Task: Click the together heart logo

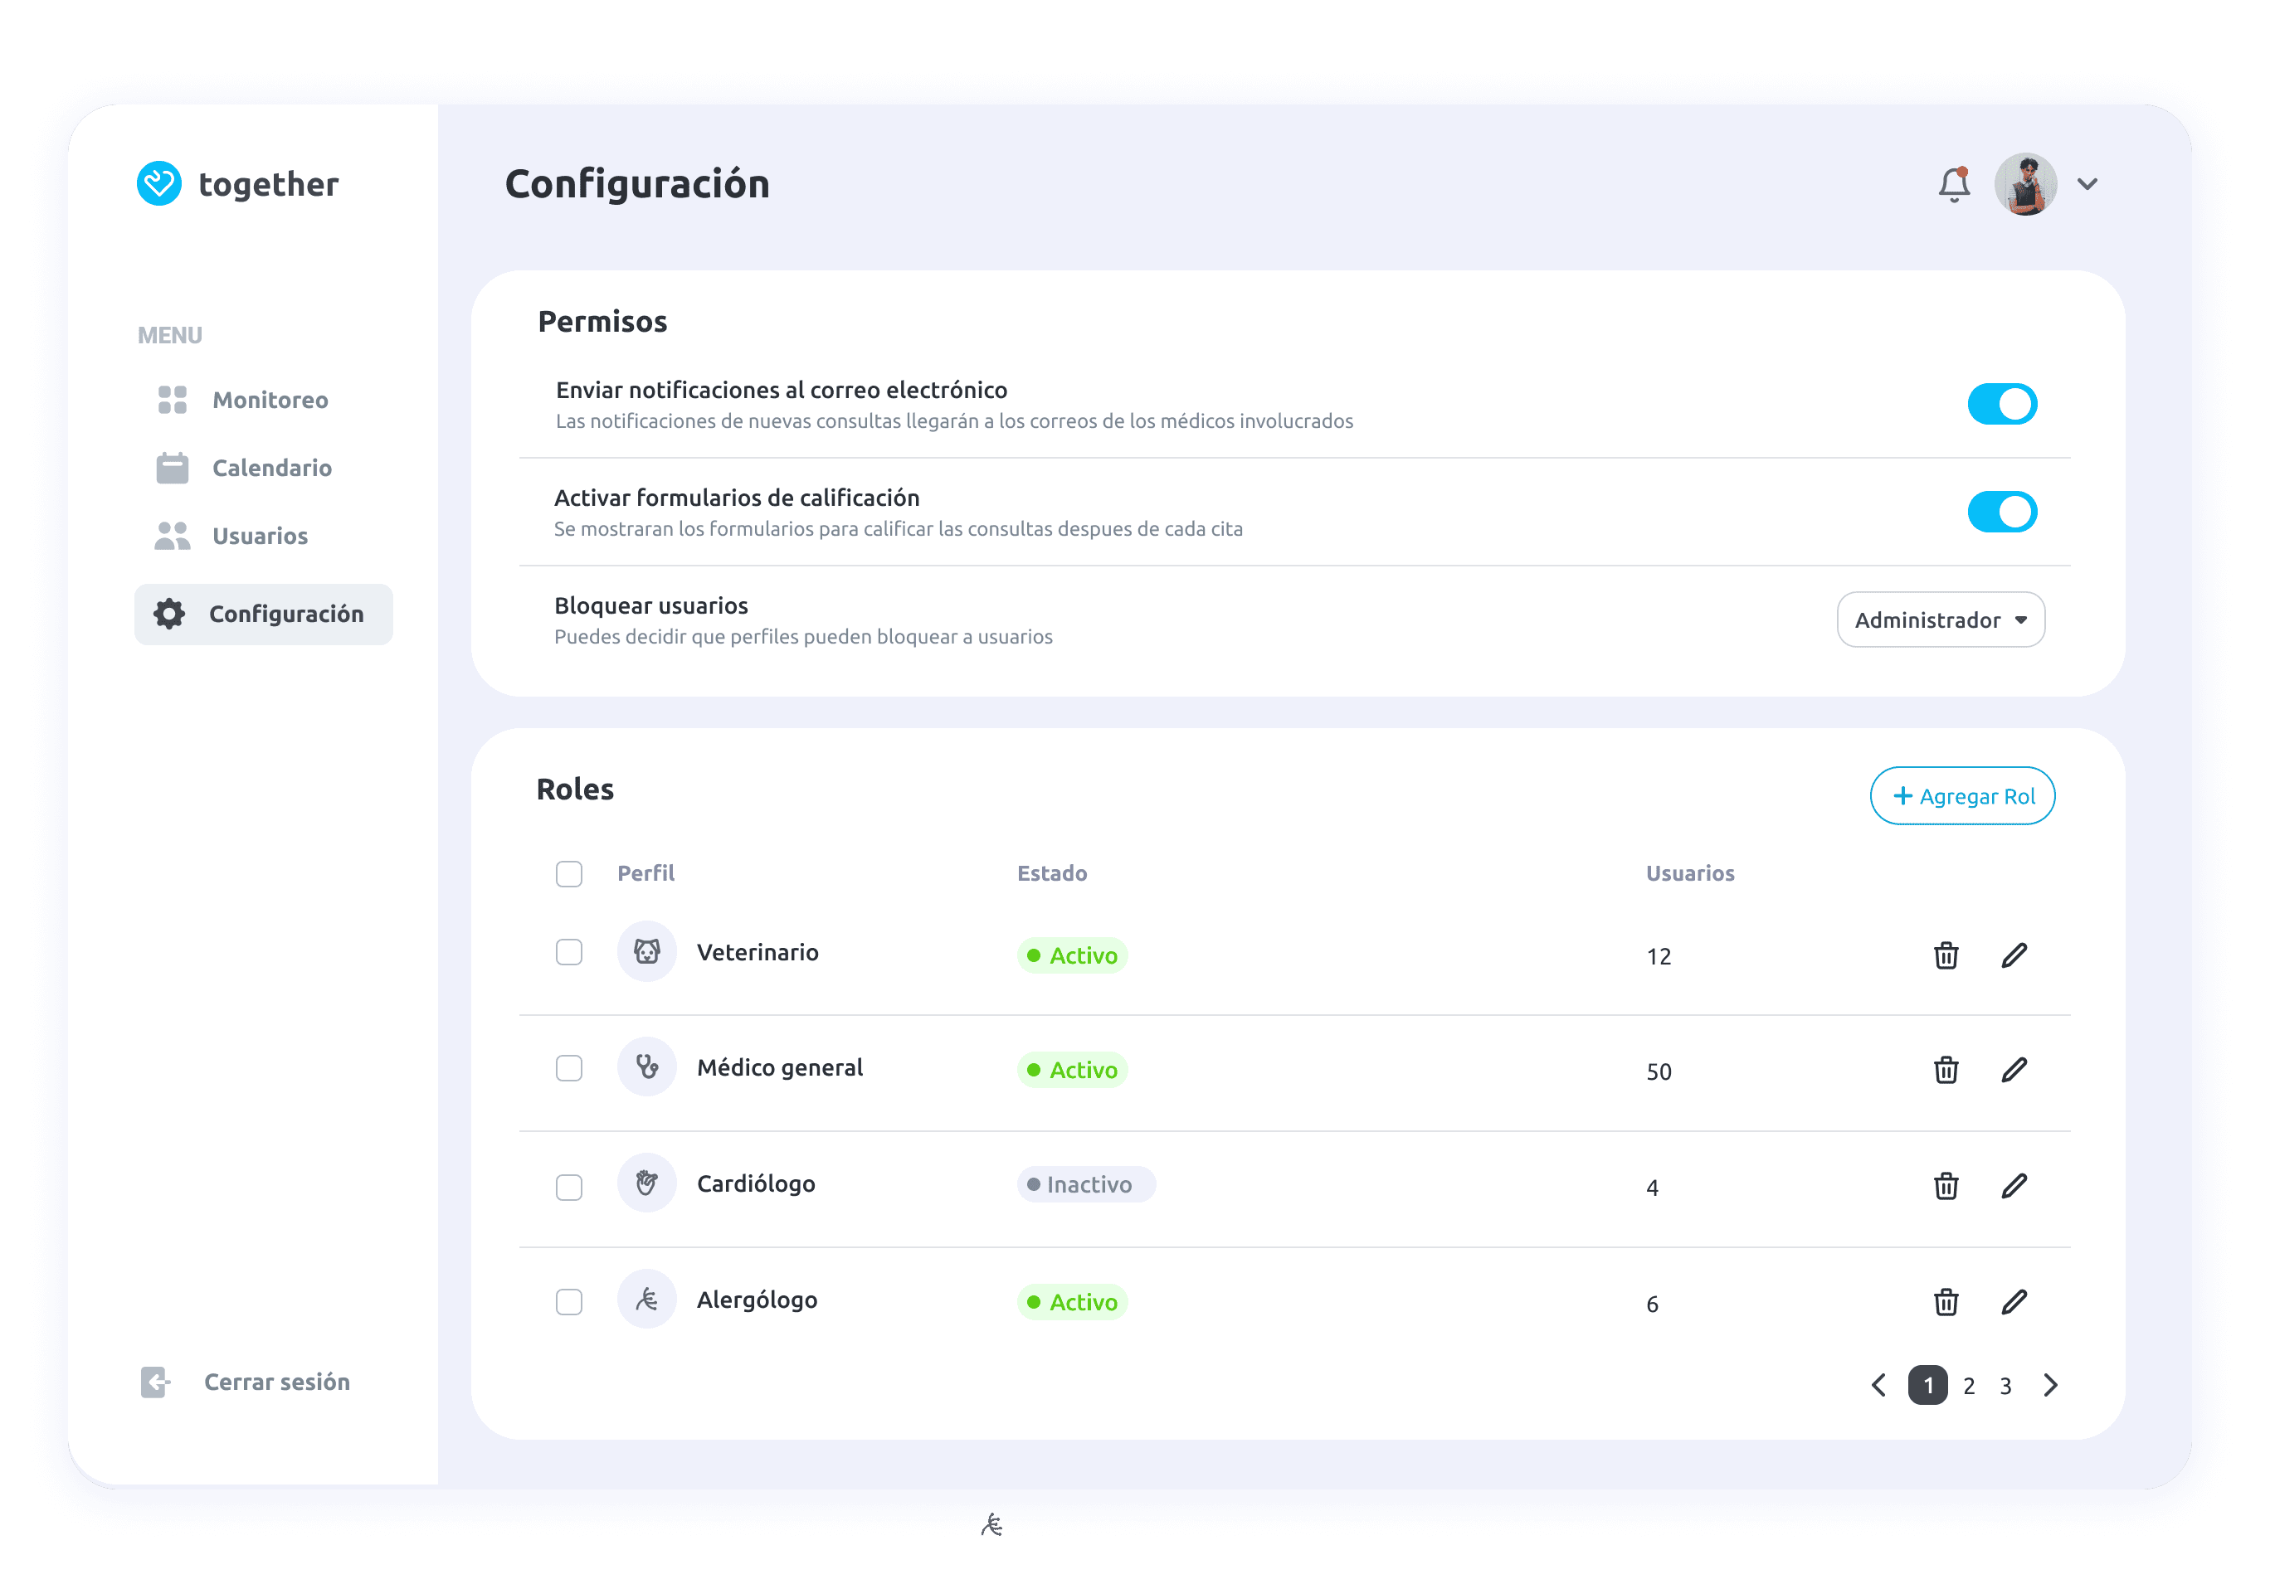Action: point(158,184)
